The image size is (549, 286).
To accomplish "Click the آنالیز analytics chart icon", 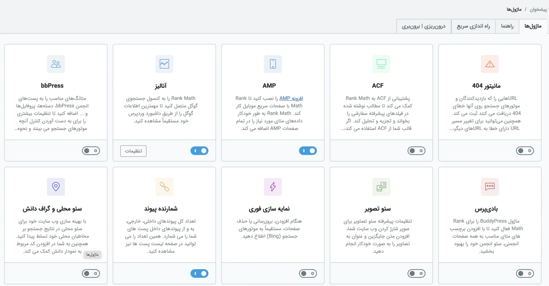I will pyautogui.click(x=164, y=64).
